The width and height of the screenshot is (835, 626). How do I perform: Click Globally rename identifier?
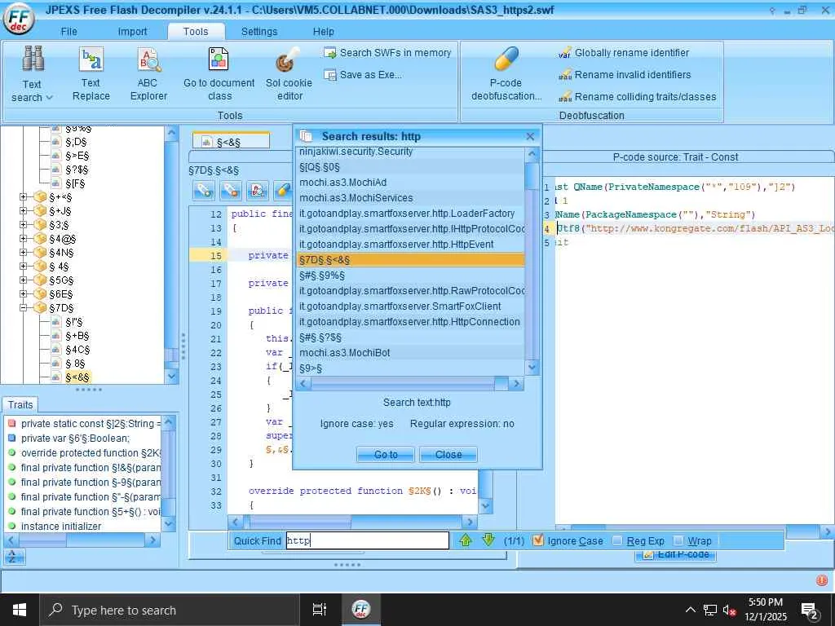[624, 53]
